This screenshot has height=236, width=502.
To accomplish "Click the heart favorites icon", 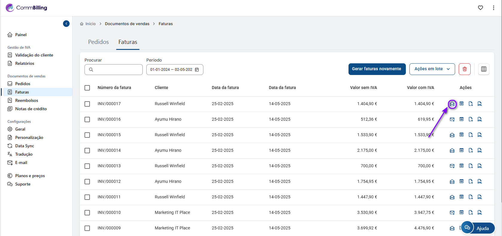I will click(x=480, y=8).
